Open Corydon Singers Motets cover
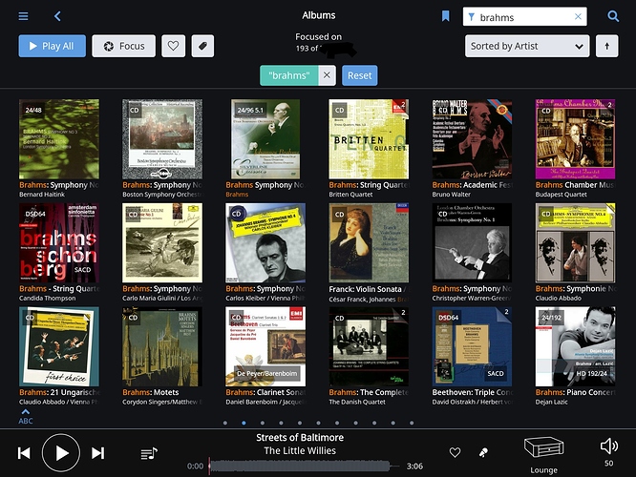Image resolution: width=636 pixels, height=477 pixels. tap(162, 346)
